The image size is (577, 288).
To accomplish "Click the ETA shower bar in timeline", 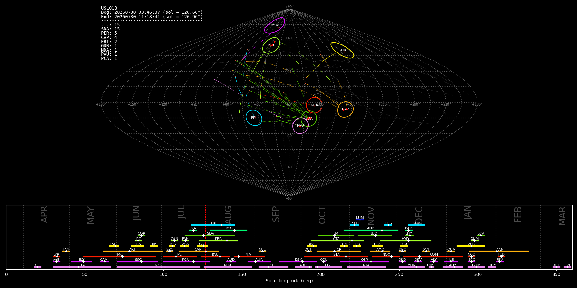I will 82,267.
